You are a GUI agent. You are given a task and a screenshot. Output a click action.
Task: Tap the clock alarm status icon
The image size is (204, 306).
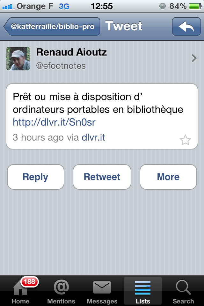[162, 6]
